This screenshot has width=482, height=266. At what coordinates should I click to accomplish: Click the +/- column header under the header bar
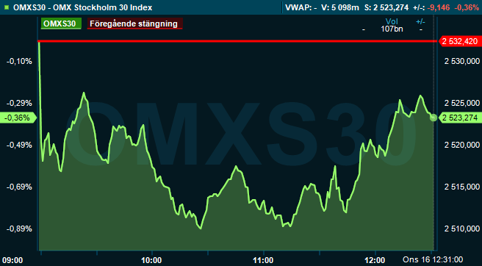pos(420,21)
